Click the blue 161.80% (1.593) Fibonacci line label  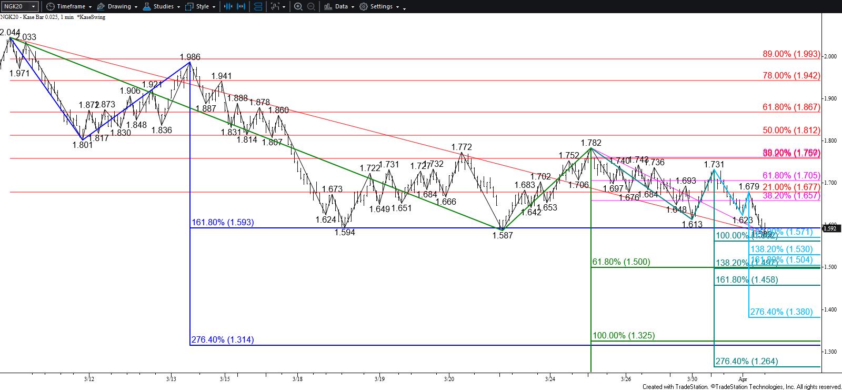(223, 222)
